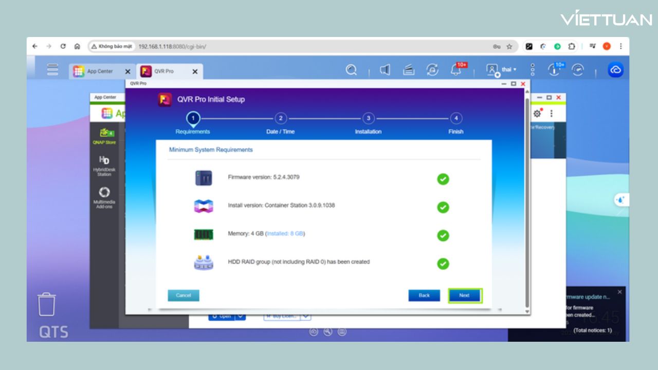The image size is (658, 370).
Task: Open the password key icon in address bar
Action: pos(497,46)
